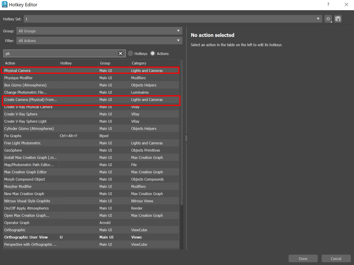Select Install Max Creation Graph action

[x=91, y=158]
